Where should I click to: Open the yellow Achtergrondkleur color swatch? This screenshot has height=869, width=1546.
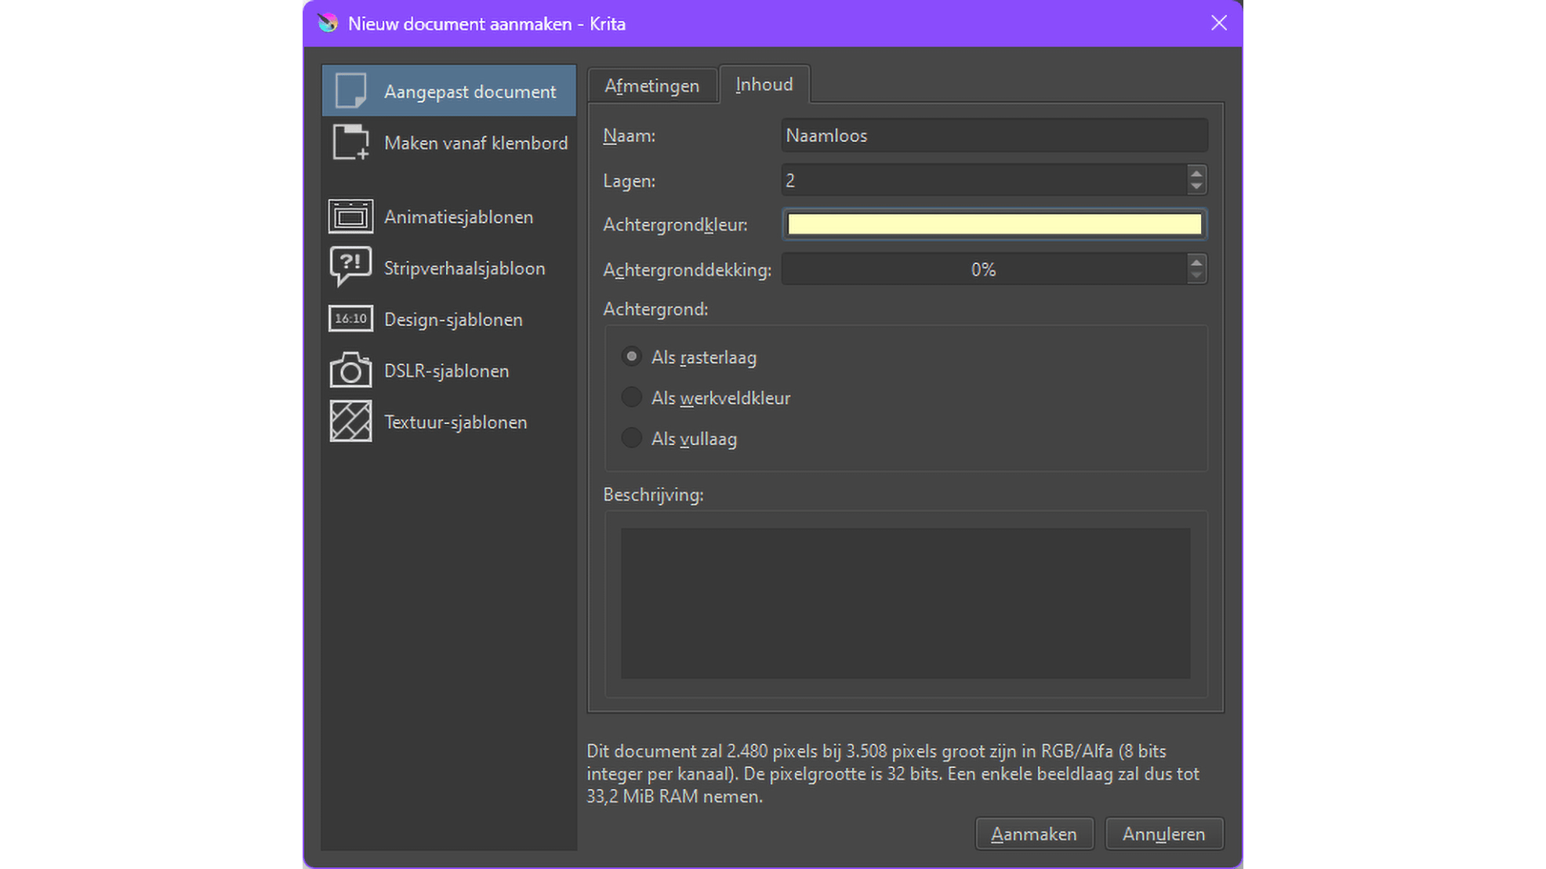click(x=993, y=225)
